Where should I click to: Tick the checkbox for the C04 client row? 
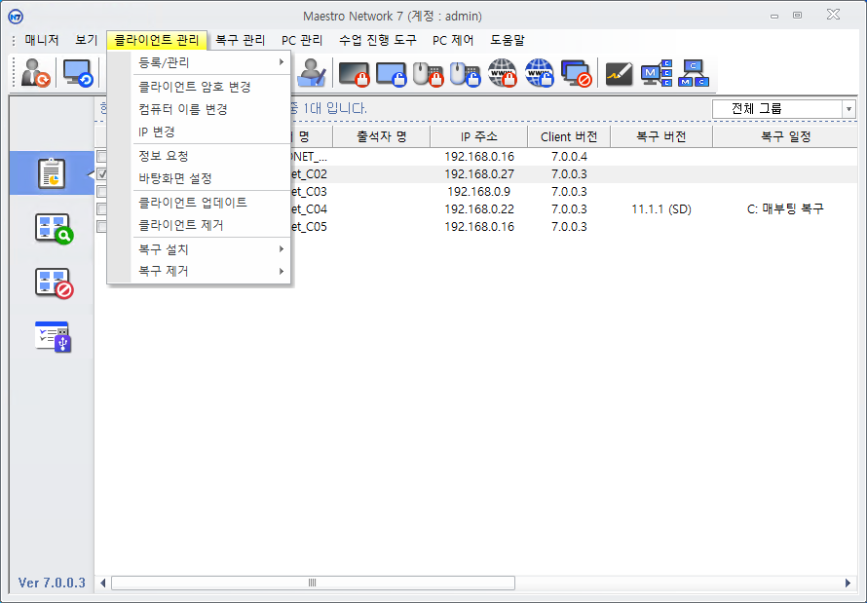[x=102, y=209]
